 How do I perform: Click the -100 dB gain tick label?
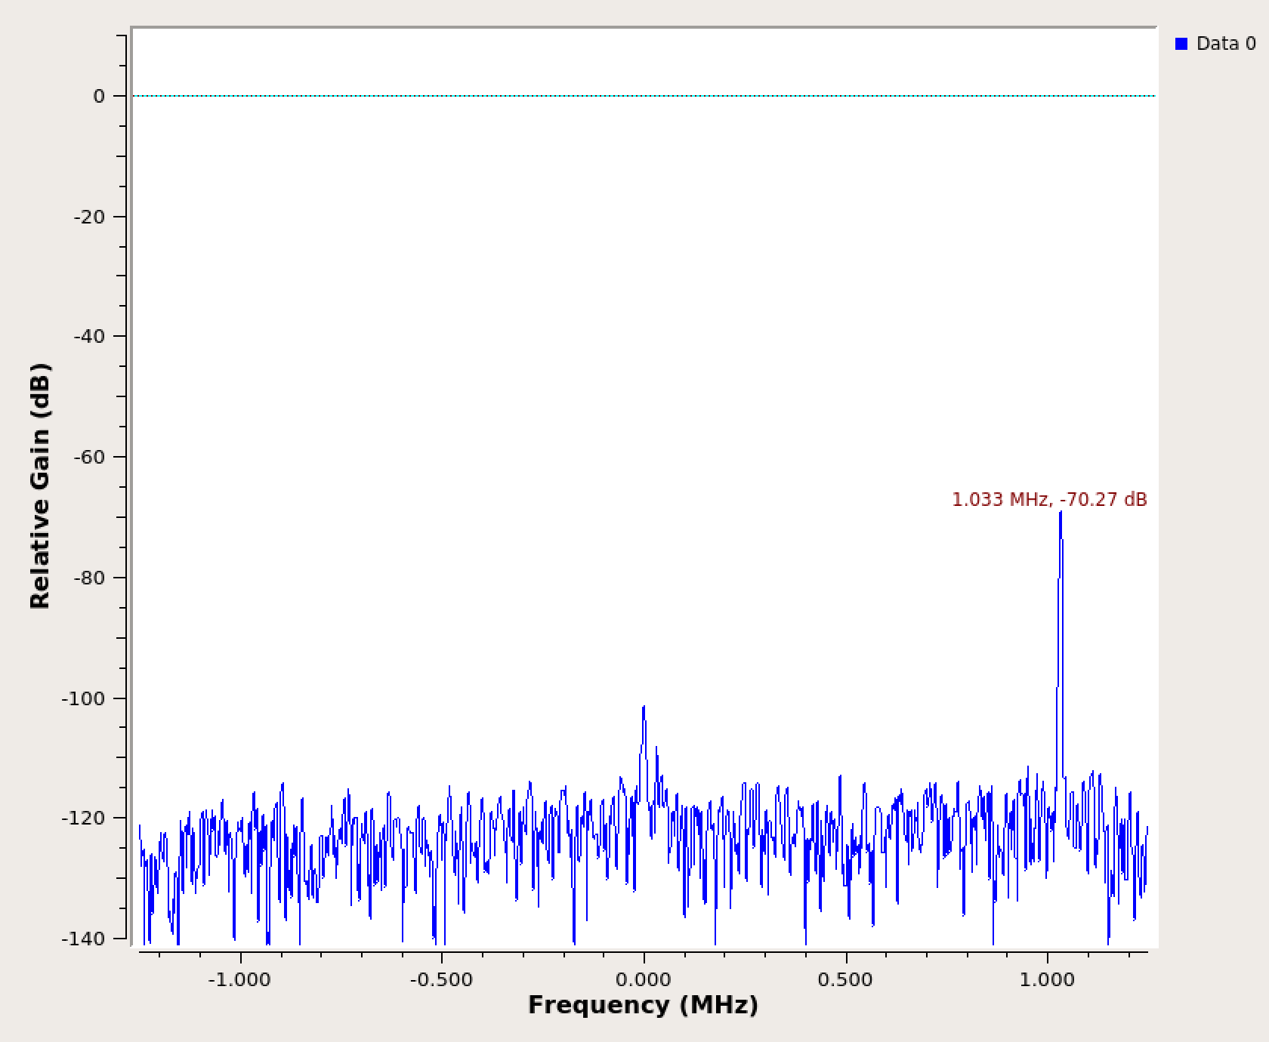click(83, 698)
